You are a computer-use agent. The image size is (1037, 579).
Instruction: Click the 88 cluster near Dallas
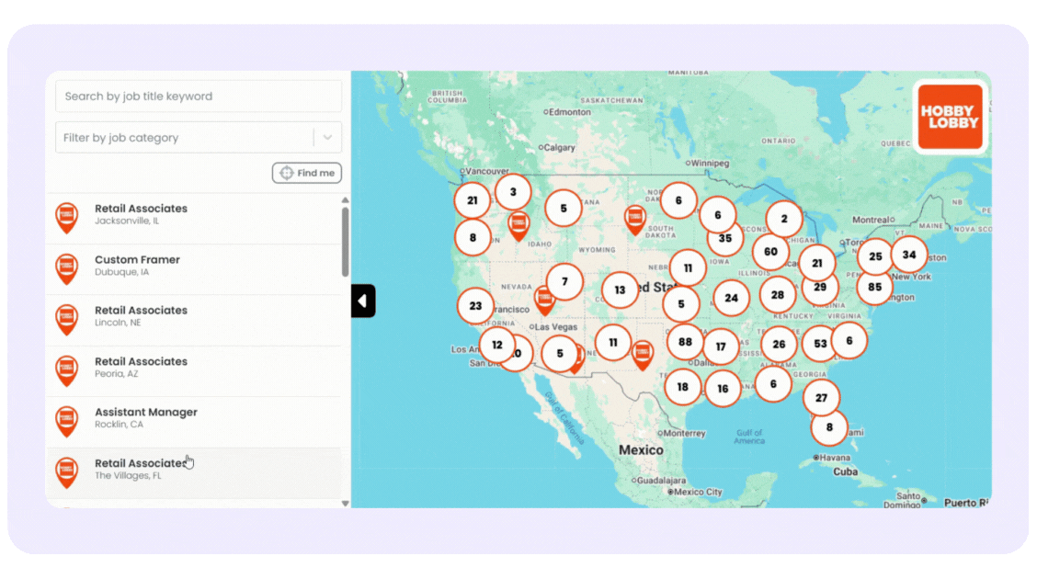[x=683, y=341]
